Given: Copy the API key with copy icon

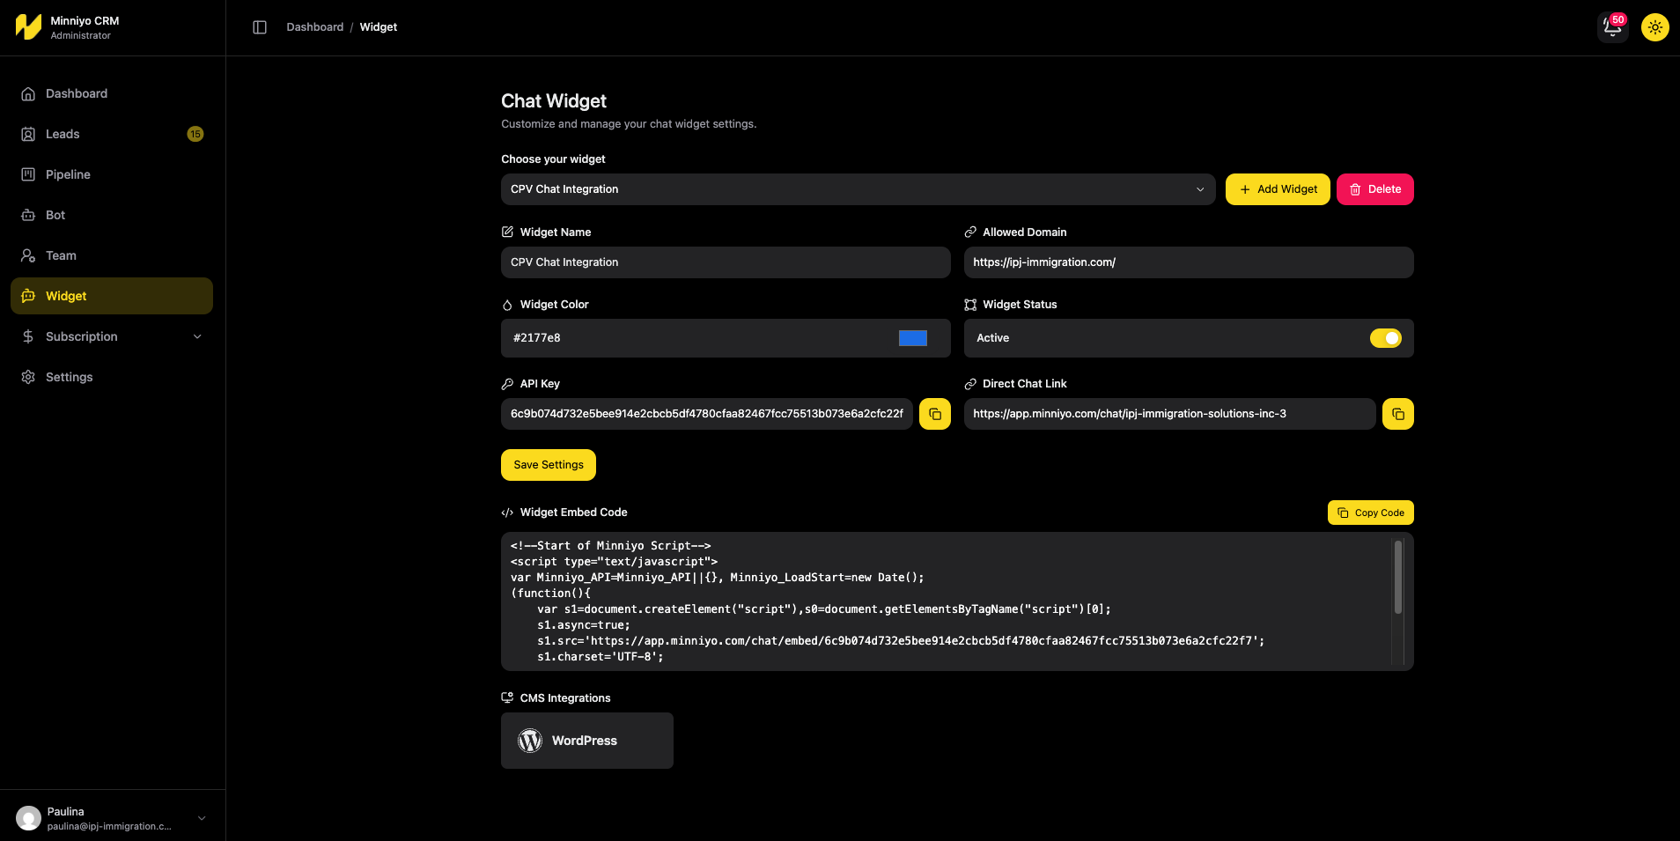Looking at the screenshot, I should 935,414.
